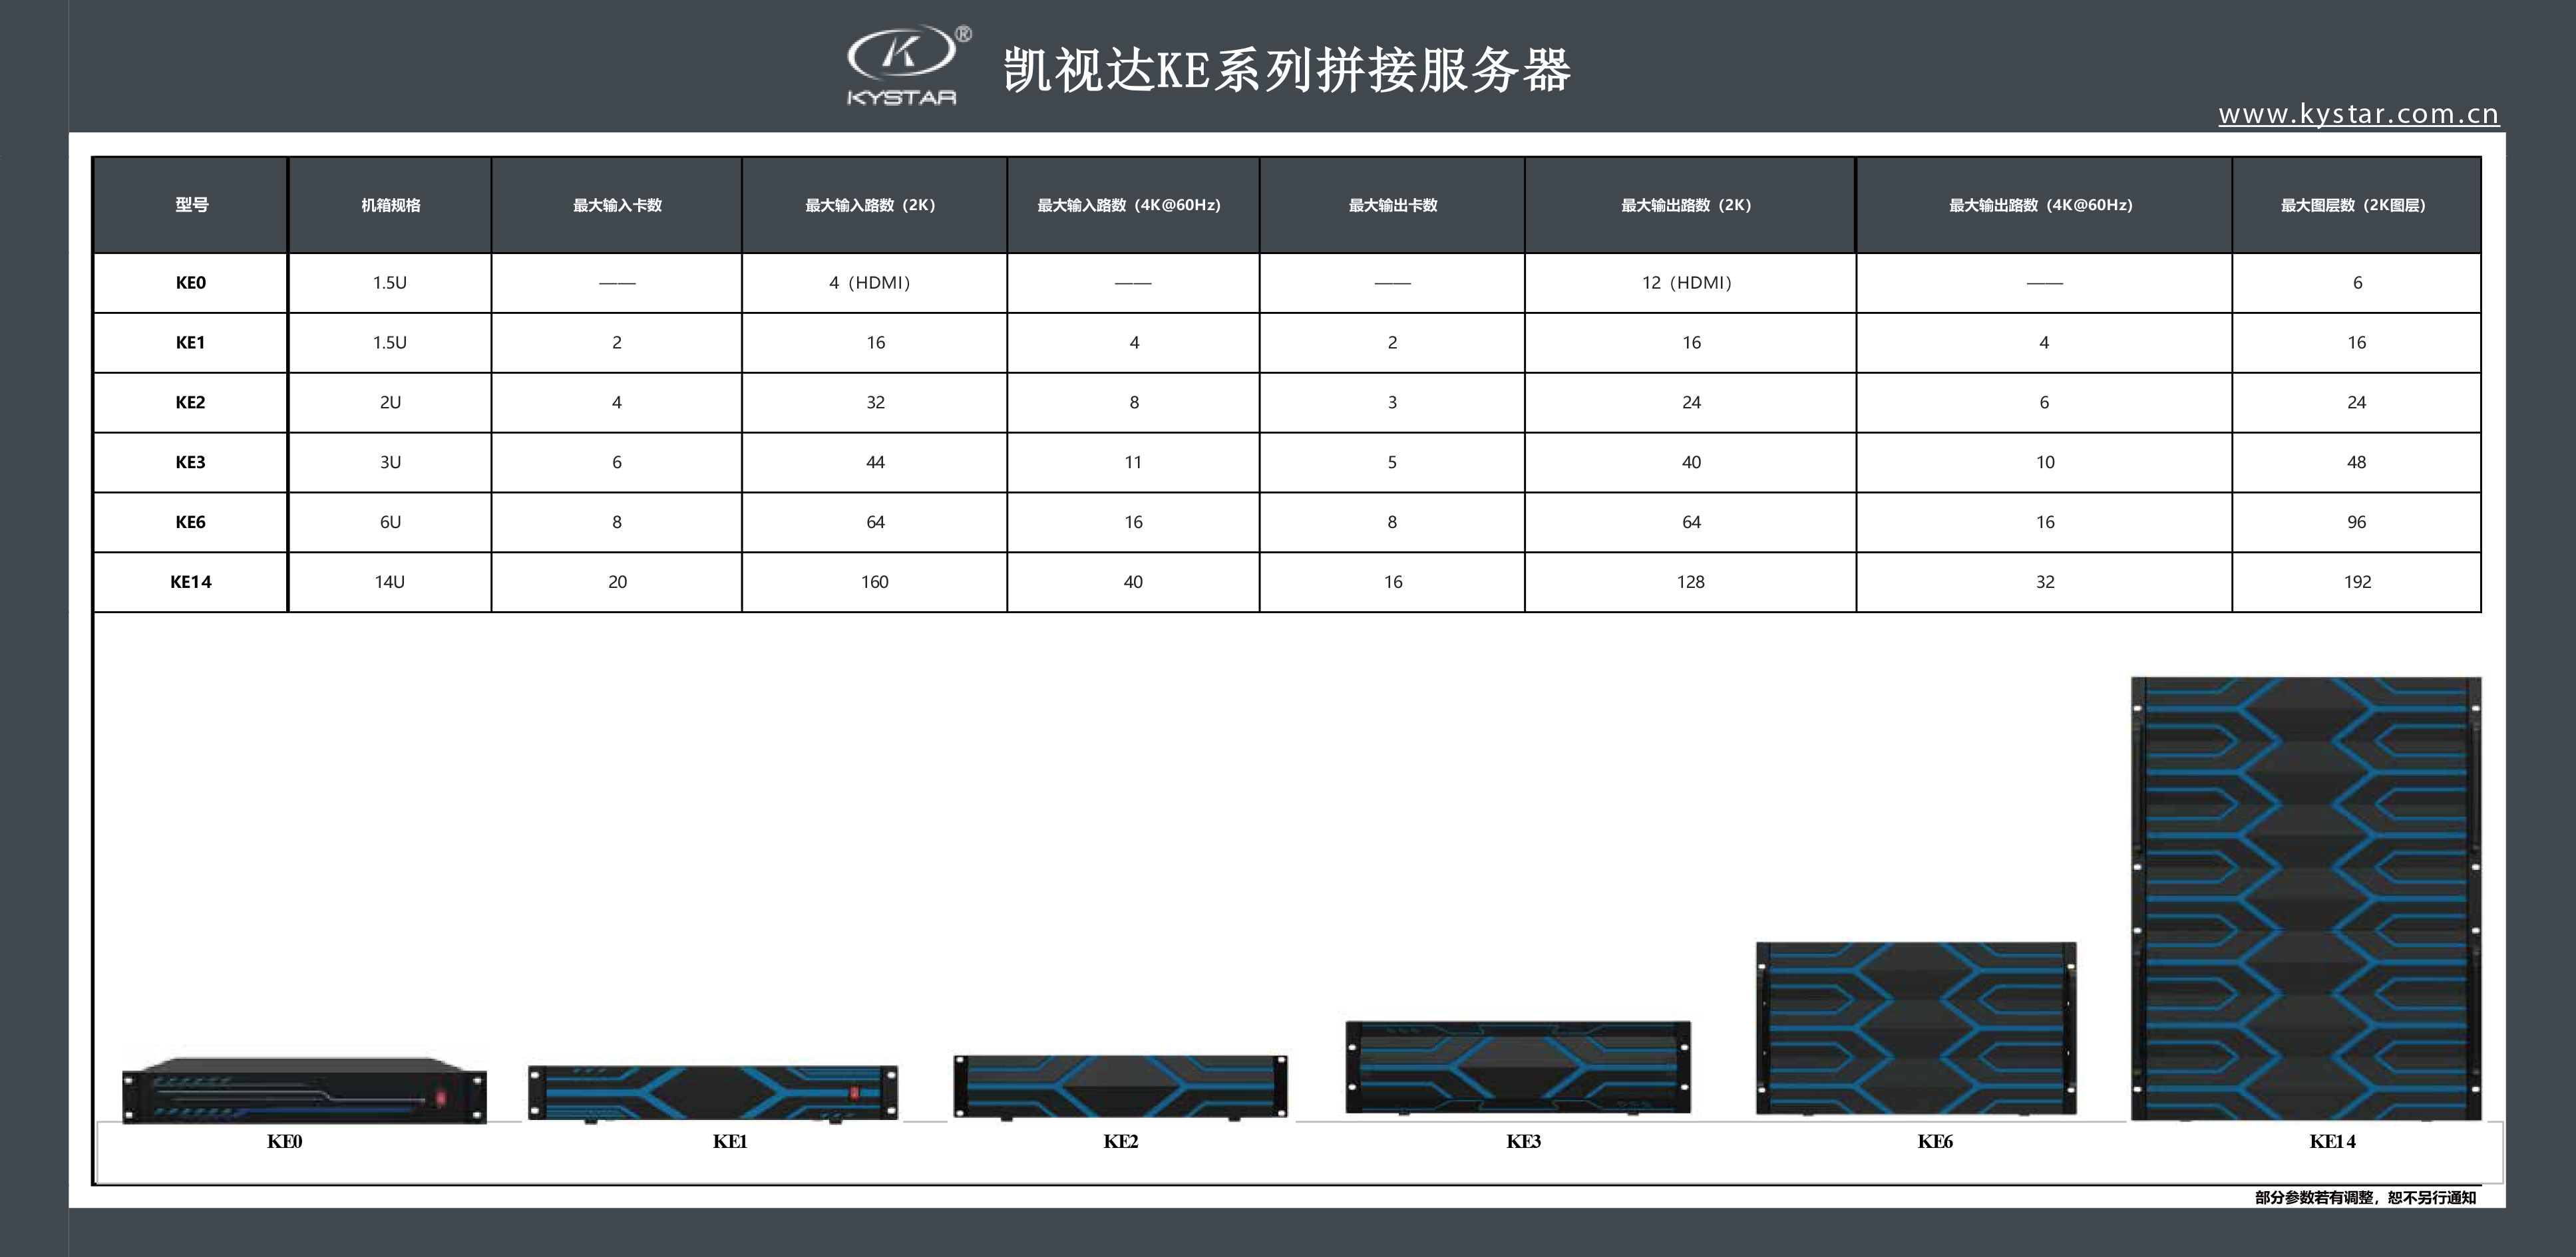
Task: Click the 6U chassis spec cell
Action: pos(390,523)
